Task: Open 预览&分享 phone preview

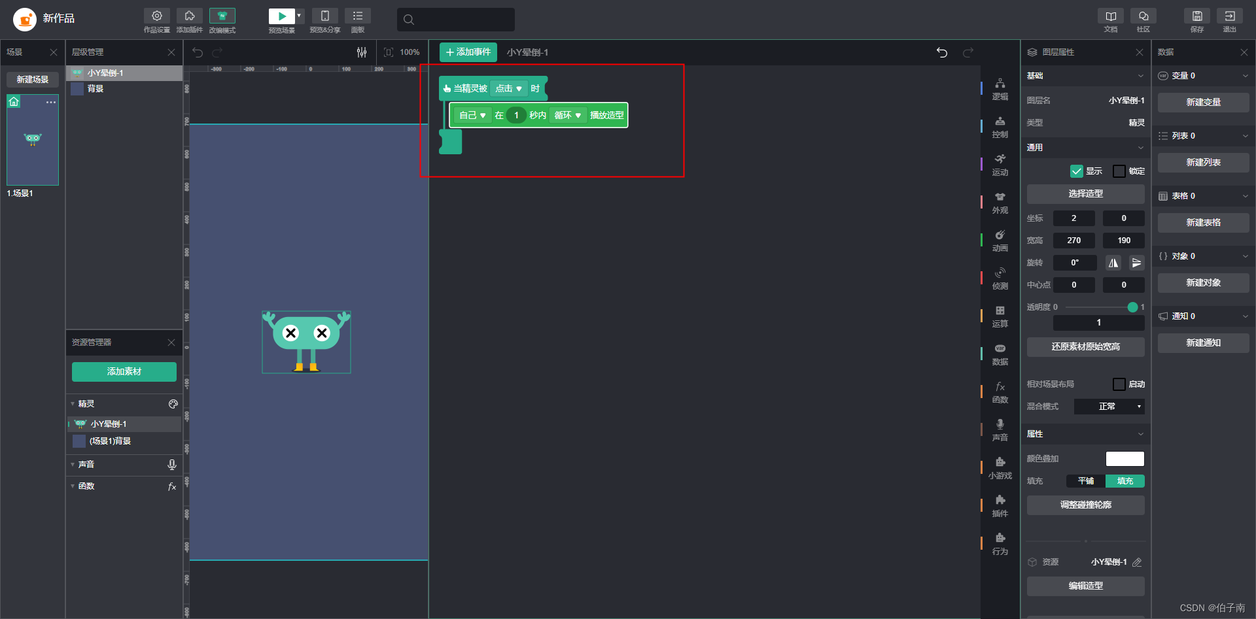Action: pyautogui.click(x=325, y=16)
